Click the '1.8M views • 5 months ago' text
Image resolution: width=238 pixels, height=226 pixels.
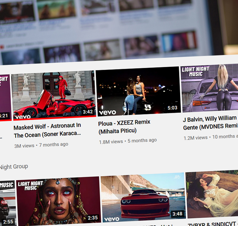click(128, 141)
